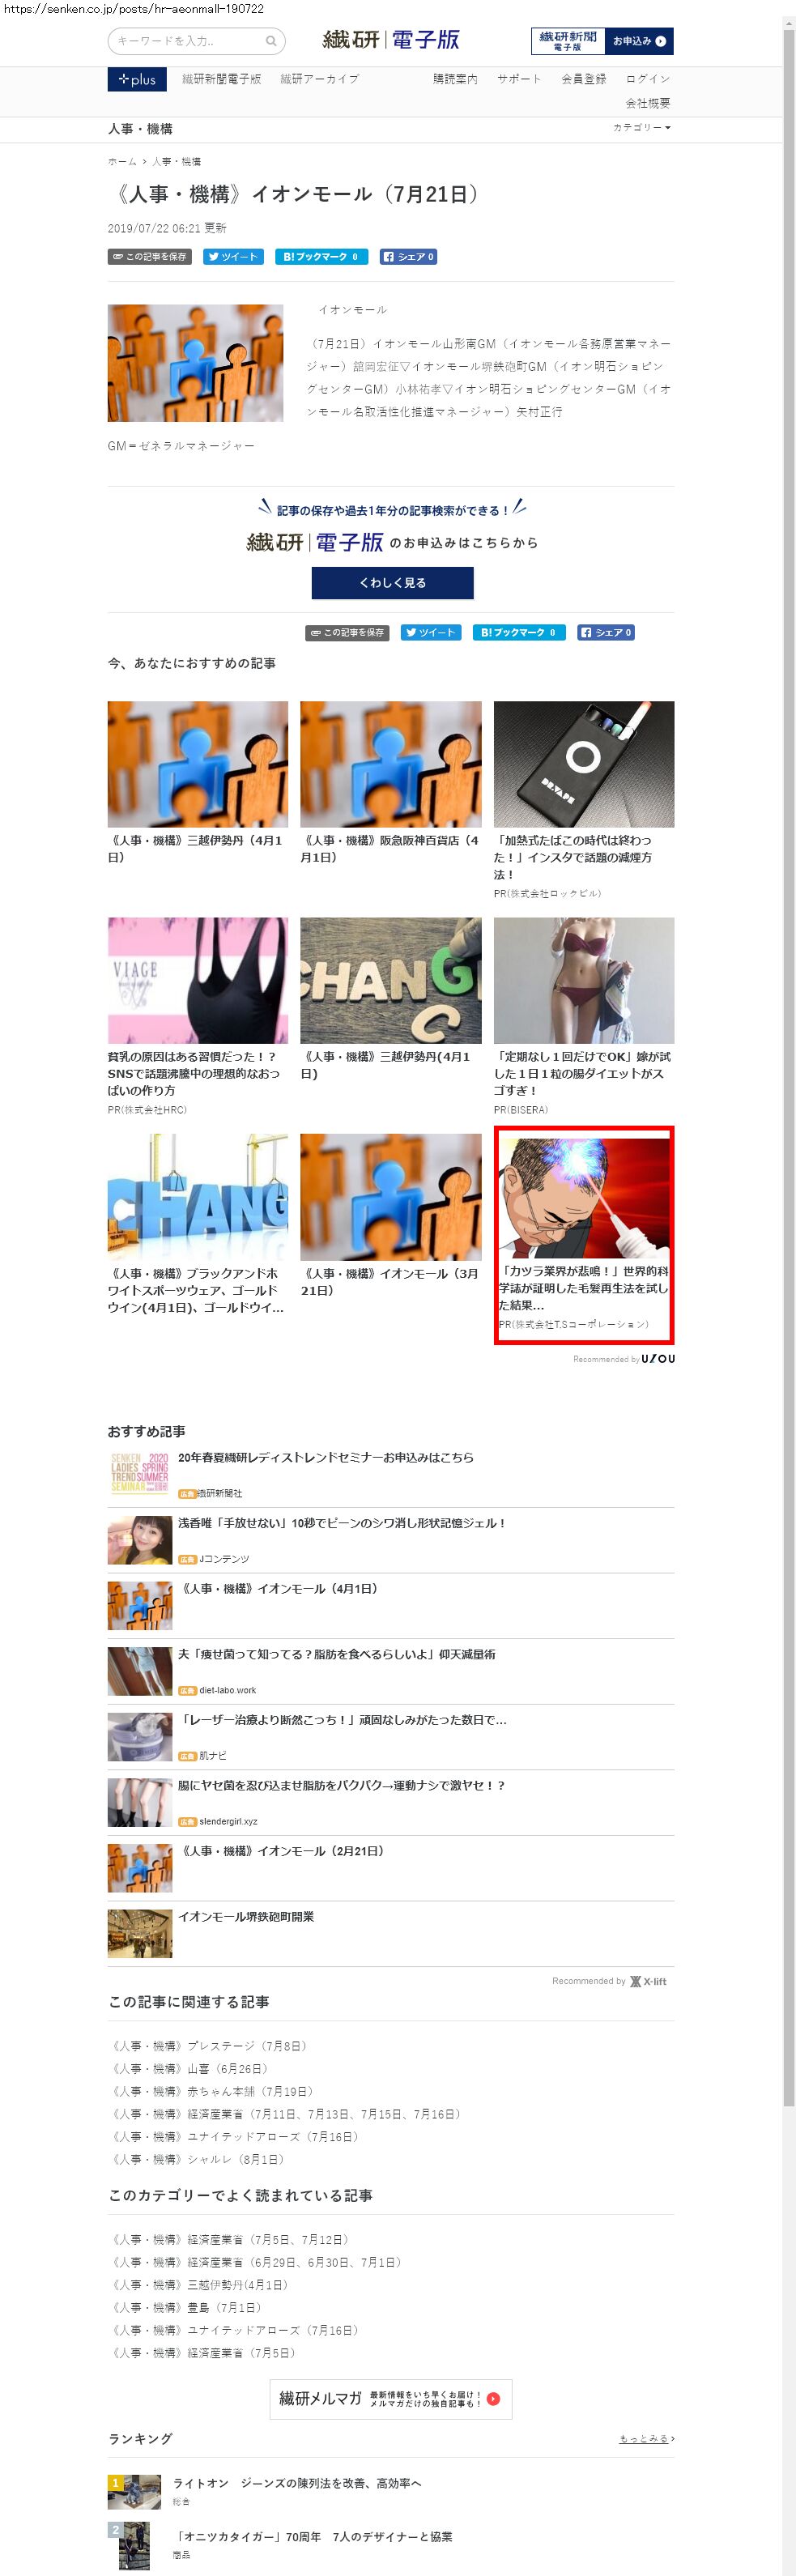Click the magnifier icon in the search box

[270, 41]
